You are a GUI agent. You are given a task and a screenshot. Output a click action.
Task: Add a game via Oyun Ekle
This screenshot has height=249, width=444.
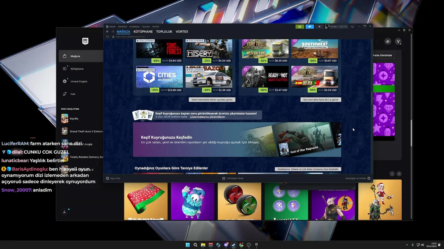(x=113, y=178)
